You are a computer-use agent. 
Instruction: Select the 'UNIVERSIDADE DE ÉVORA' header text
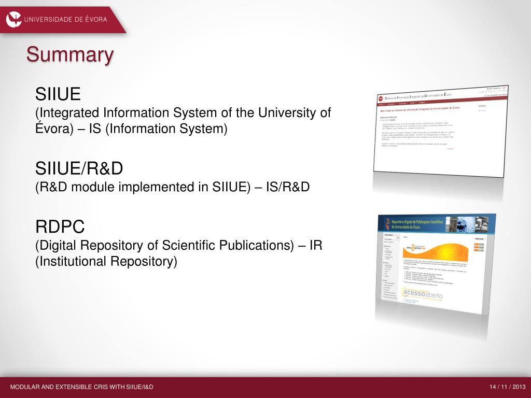point(66,19)
